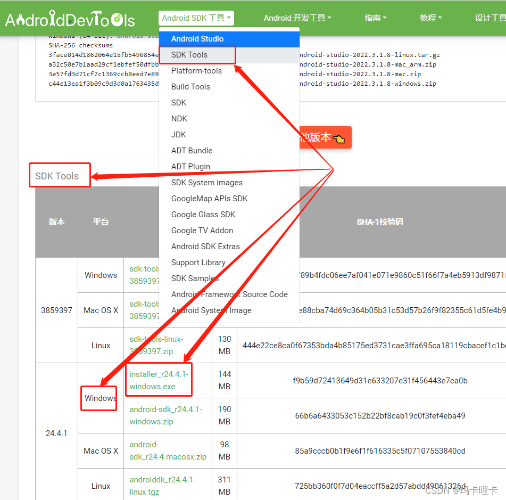Choose GoogleMap APIs SDK entry
Viewport: 506px width, 500px height.
[229, 199]
